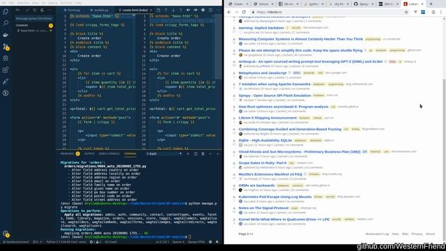Open the Manage gear at activity bar bottom

(6, 234)
